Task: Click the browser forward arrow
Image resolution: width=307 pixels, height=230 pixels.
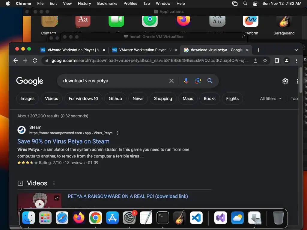Action: tap(25, 60)
